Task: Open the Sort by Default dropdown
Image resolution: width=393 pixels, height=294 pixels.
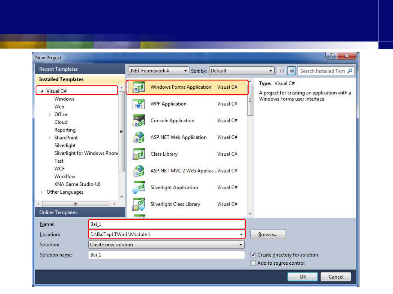Action: pos(241,71)
